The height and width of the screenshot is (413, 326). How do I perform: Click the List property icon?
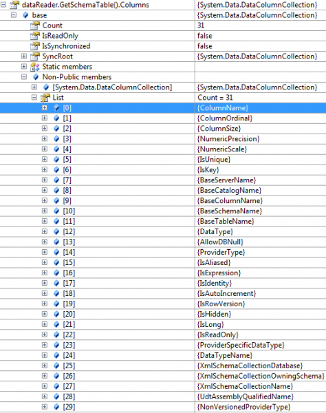(45, 98)
